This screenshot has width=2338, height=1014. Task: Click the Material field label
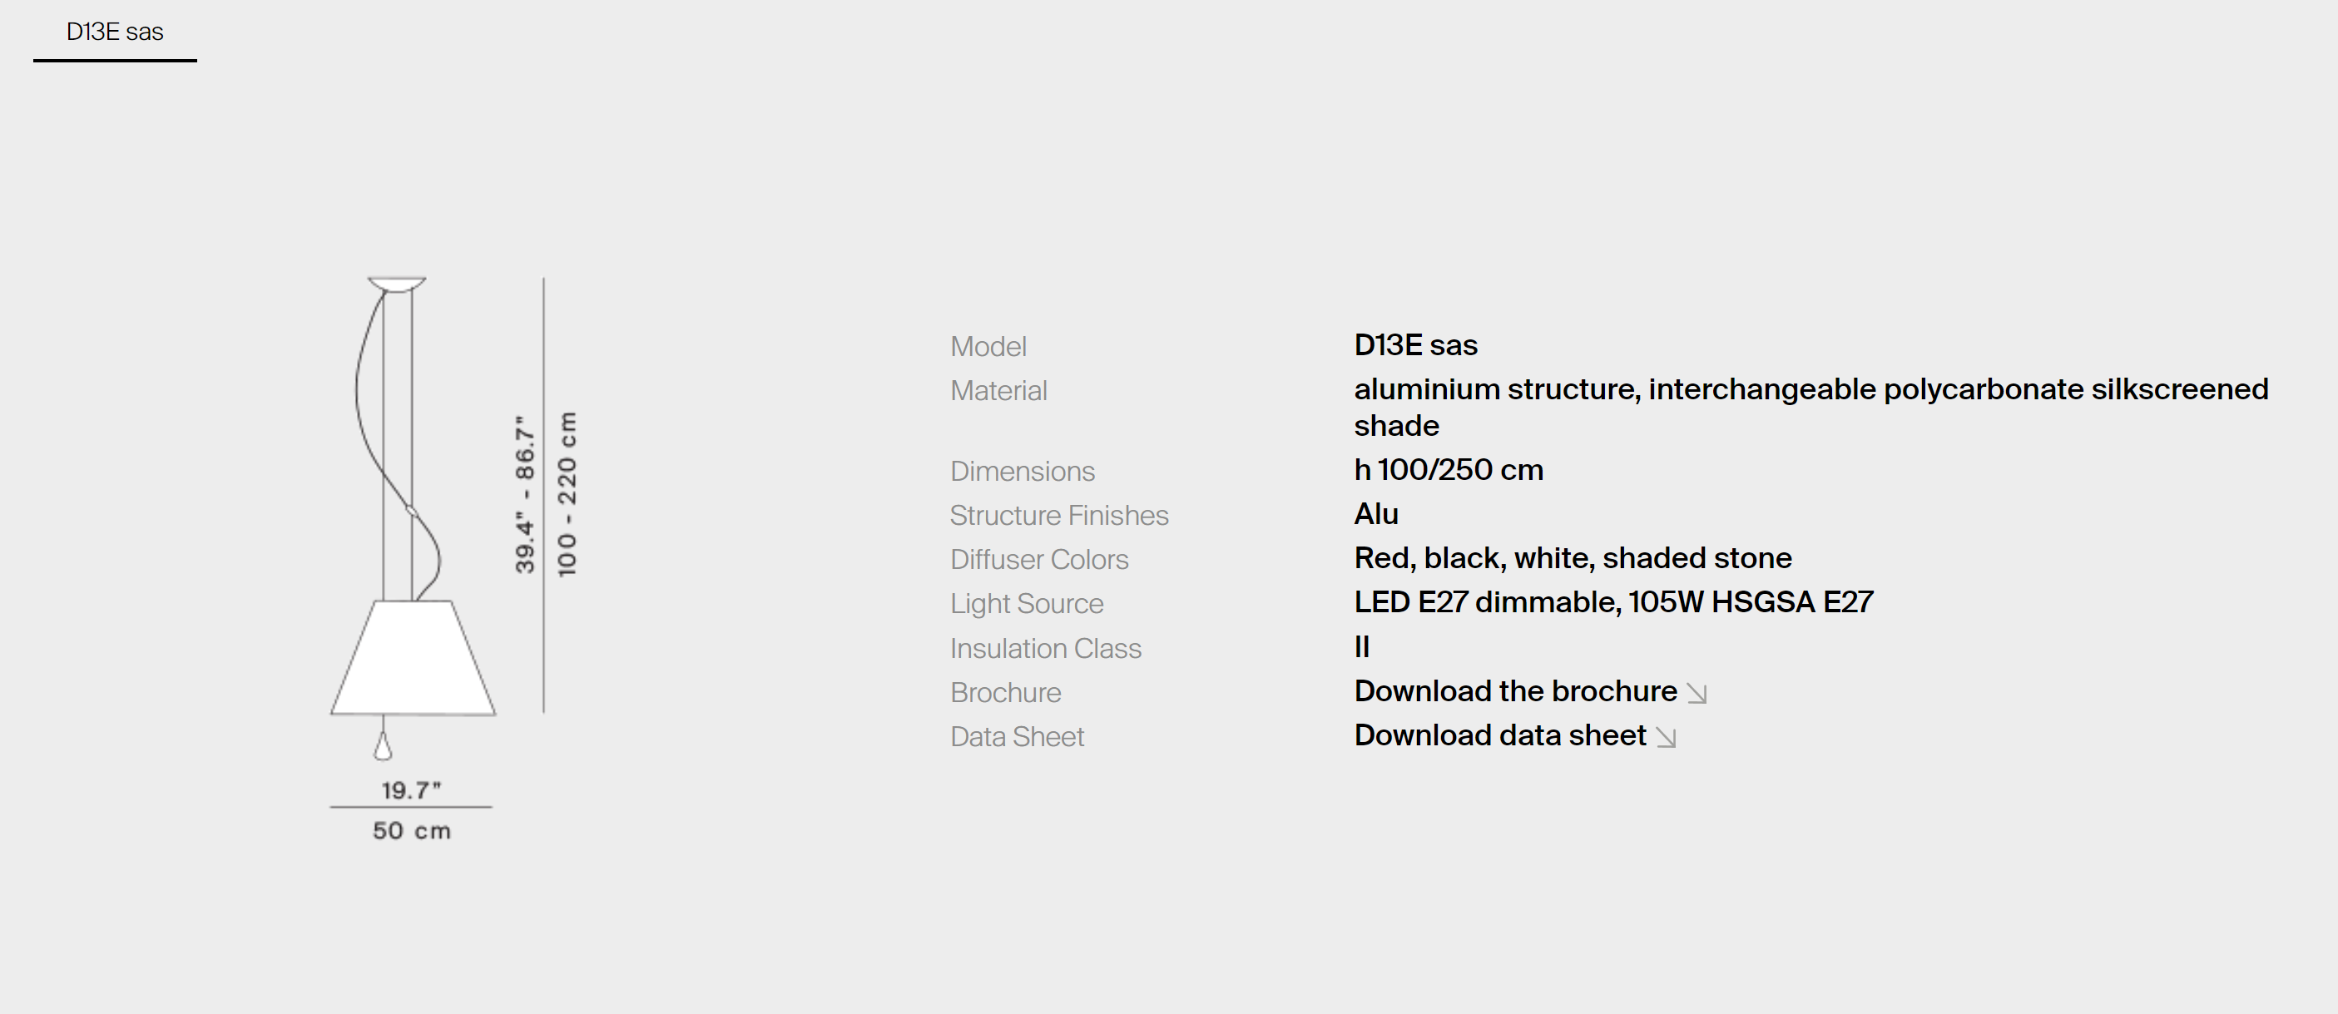(998, 391)
